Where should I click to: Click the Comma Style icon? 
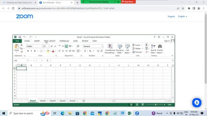coord(93,51)
